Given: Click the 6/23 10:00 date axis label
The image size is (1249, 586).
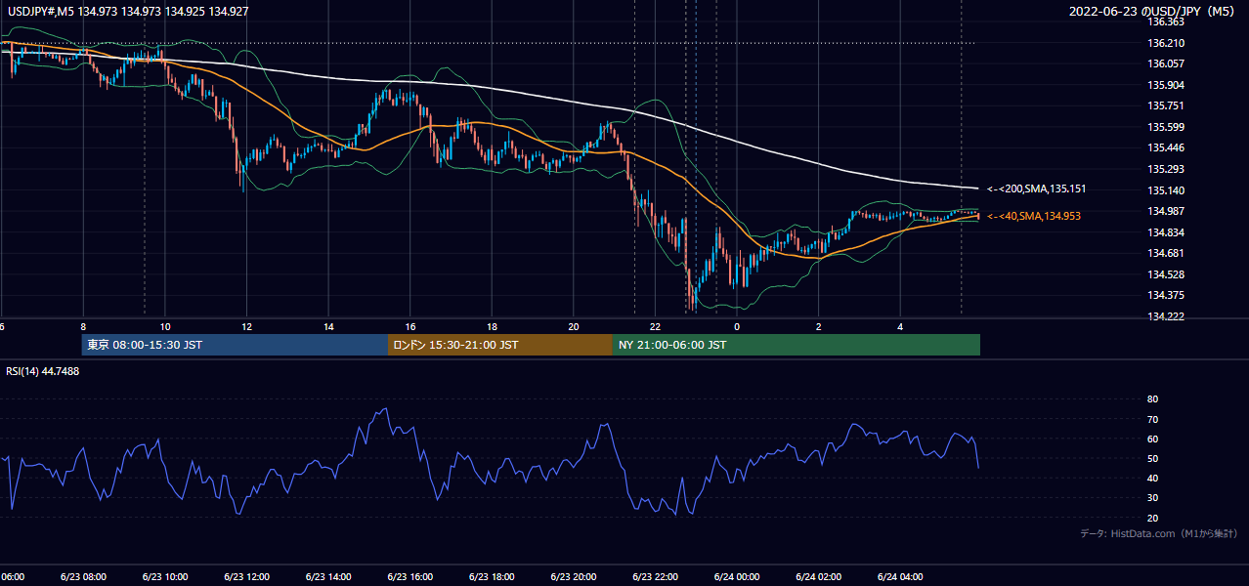Looking at the screenshot, I should [x=165, y=576].
